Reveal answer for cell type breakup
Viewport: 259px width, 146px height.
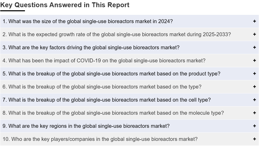pos(129,100)
